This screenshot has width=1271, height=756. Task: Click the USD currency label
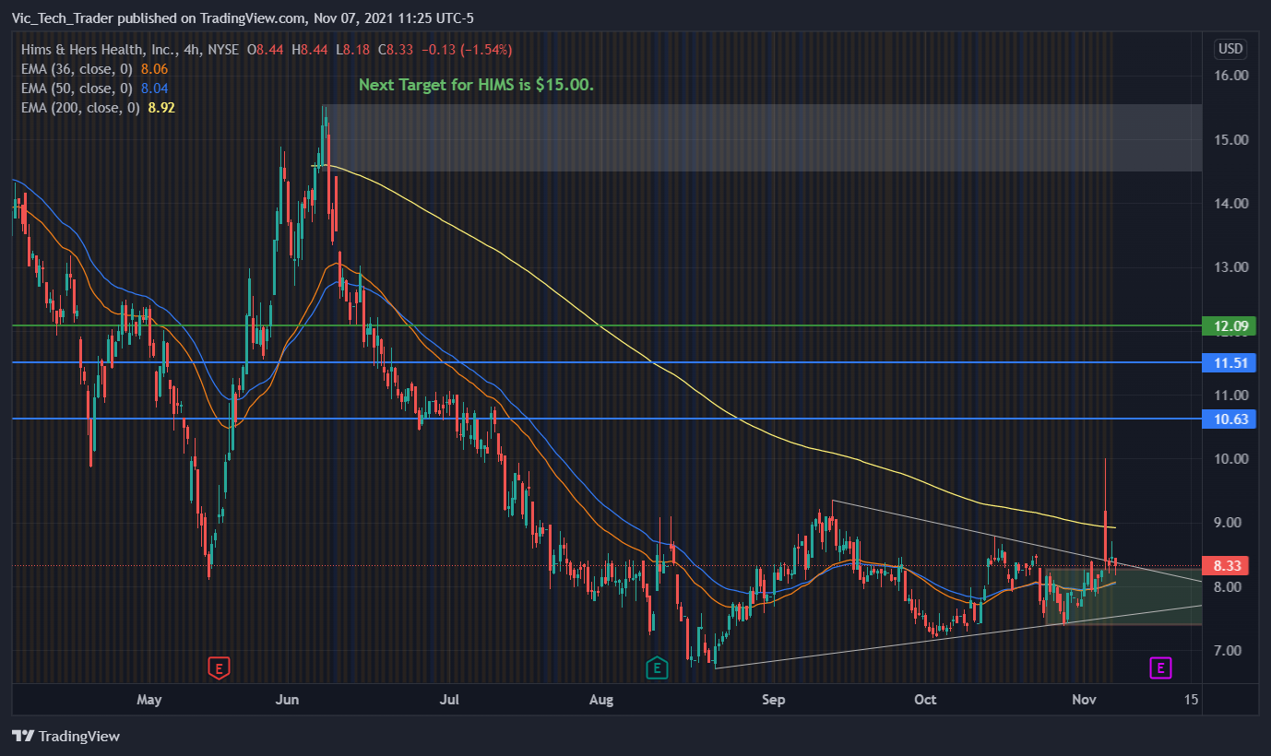[1230, 48]
